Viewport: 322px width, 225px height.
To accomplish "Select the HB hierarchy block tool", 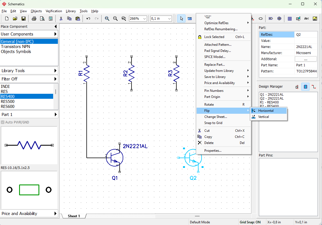I will [x=279, y=19].
